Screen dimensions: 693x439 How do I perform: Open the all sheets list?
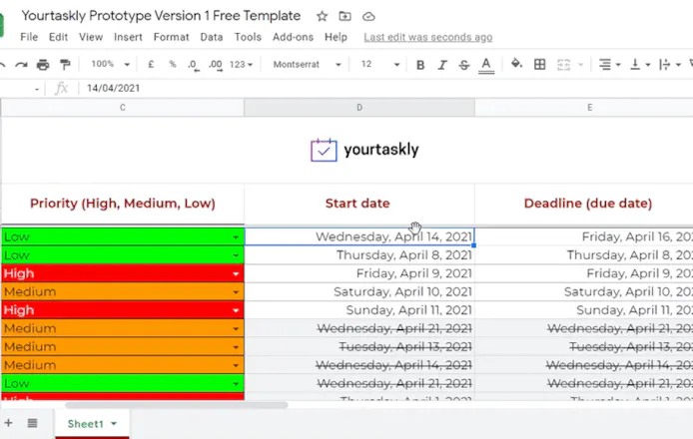point(32,423)
